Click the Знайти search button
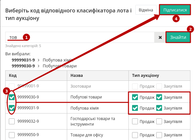This screenshot has height=140, width=195. (x=178, y=37)
